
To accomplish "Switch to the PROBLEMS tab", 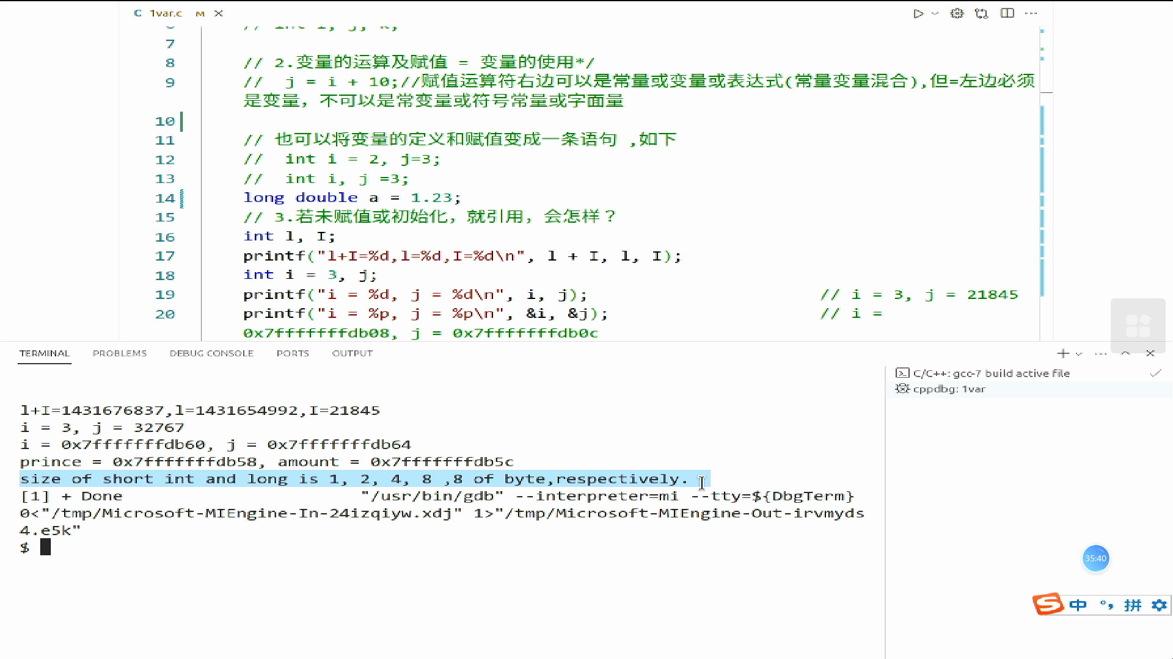I will coord(119,353).
